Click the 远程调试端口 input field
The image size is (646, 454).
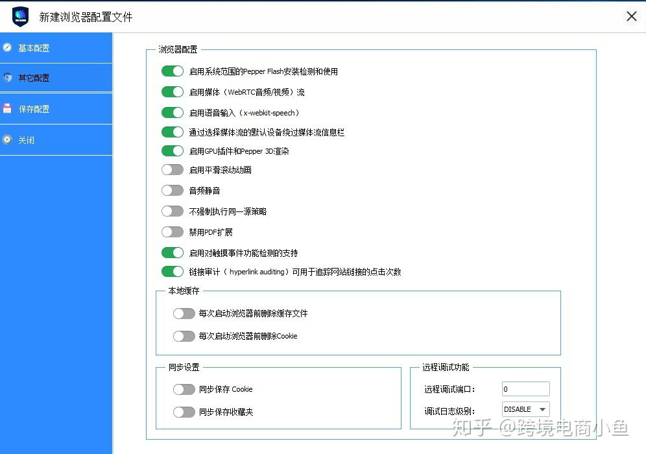524,388
